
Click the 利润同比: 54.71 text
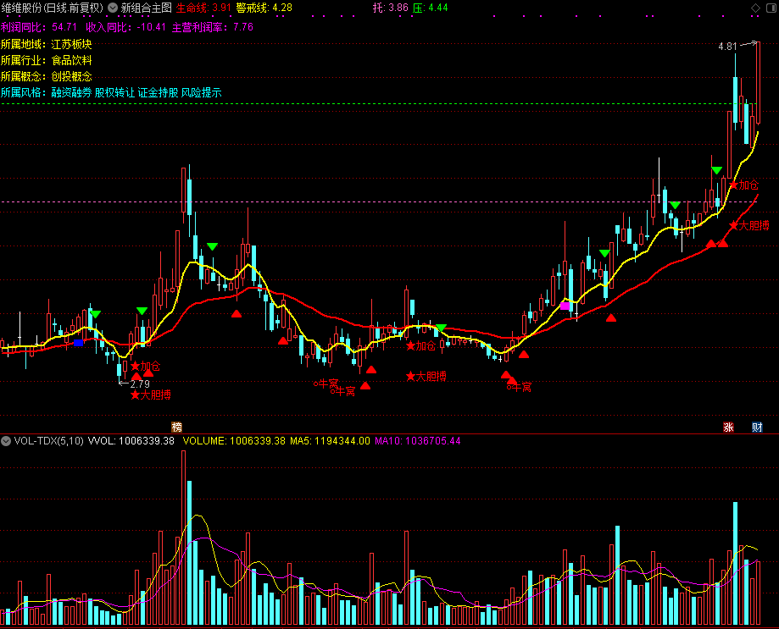[39, 27]
